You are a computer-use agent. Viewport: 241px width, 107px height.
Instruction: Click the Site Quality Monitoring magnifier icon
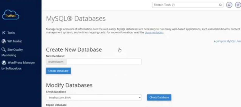coord(4,49)
